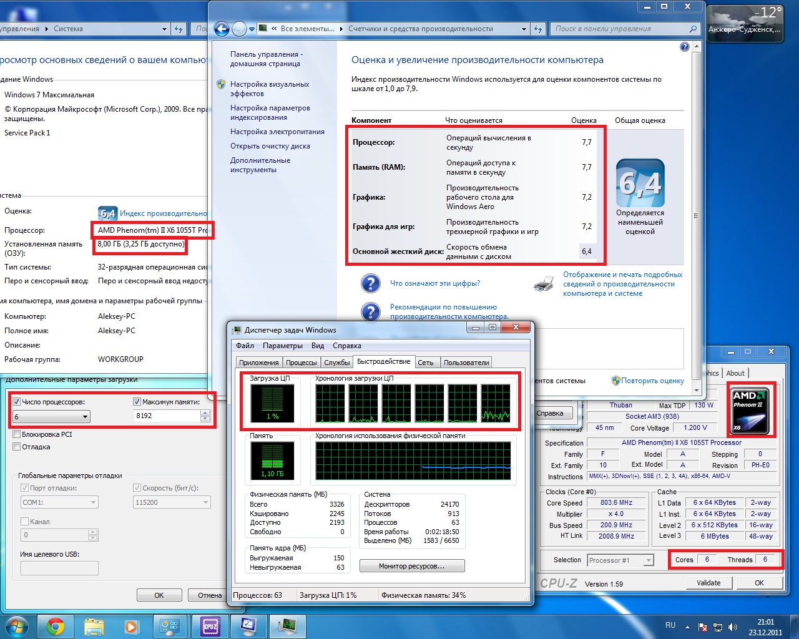Expand address bar history in performance window

click(x=524, y=29)
